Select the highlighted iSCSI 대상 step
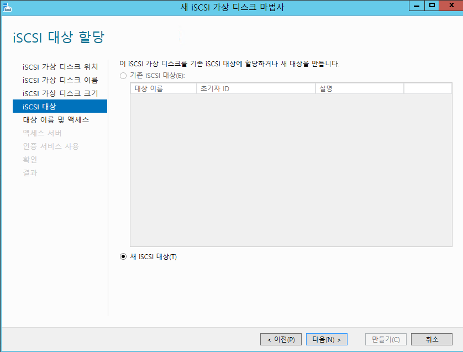463x352 pixels. tap(60, 106)
